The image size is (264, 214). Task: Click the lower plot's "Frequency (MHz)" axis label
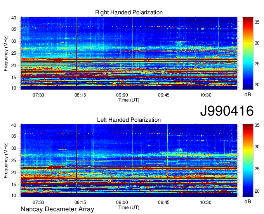click(6, 160)
